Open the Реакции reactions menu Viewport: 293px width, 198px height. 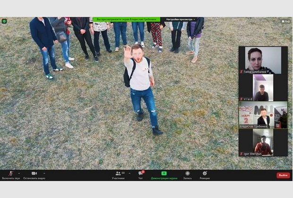click(205, 175)
